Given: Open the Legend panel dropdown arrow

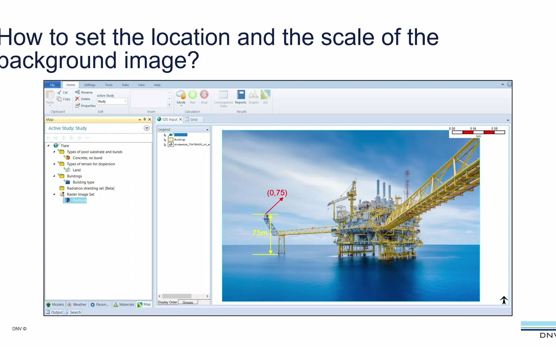Looking at the screenshot, I should click(x=207, y=129).
